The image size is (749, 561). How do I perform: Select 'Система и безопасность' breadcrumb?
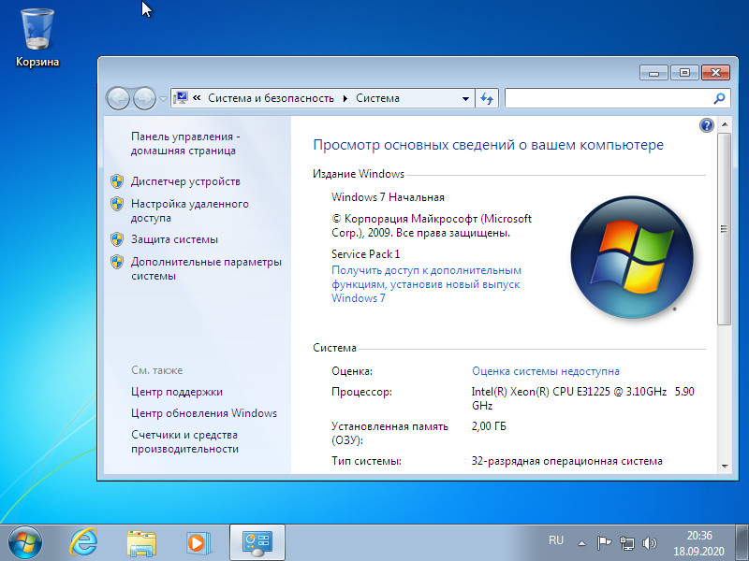click(271, 98)
